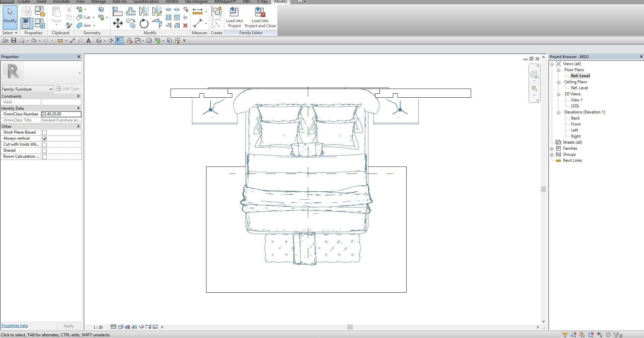Image resolution: width=644 pixels, height=338 pixels.
Task: Open the Add-Ins ribbon tab
Action: coord(120,2)
